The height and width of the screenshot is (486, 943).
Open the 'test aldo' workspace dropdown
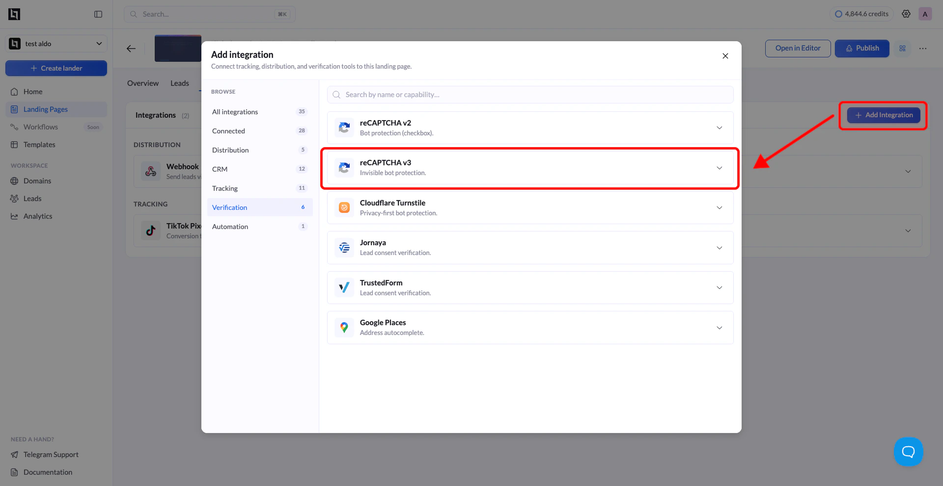pyautogui.click(x=56, y=44)
